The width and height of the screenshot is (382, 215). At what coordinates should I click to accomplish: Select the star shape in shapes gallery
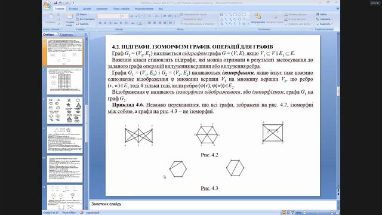point(244,24)
